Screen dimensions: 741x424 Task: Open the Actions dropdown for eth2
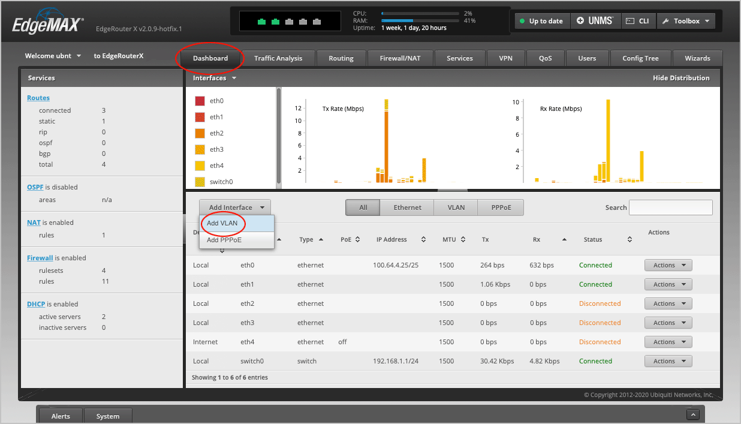pyautogui.click(x=668, y=303)
